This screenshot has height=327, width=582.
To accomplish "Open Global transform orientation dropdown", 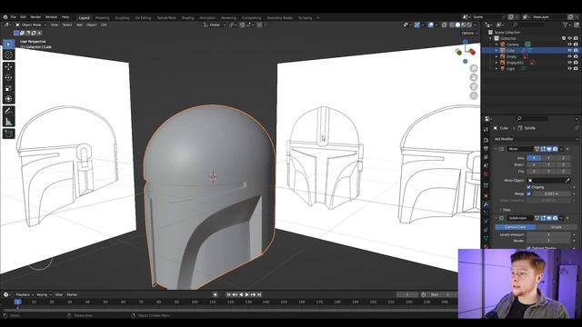I will pyautogui.click(x=215, y=25).
